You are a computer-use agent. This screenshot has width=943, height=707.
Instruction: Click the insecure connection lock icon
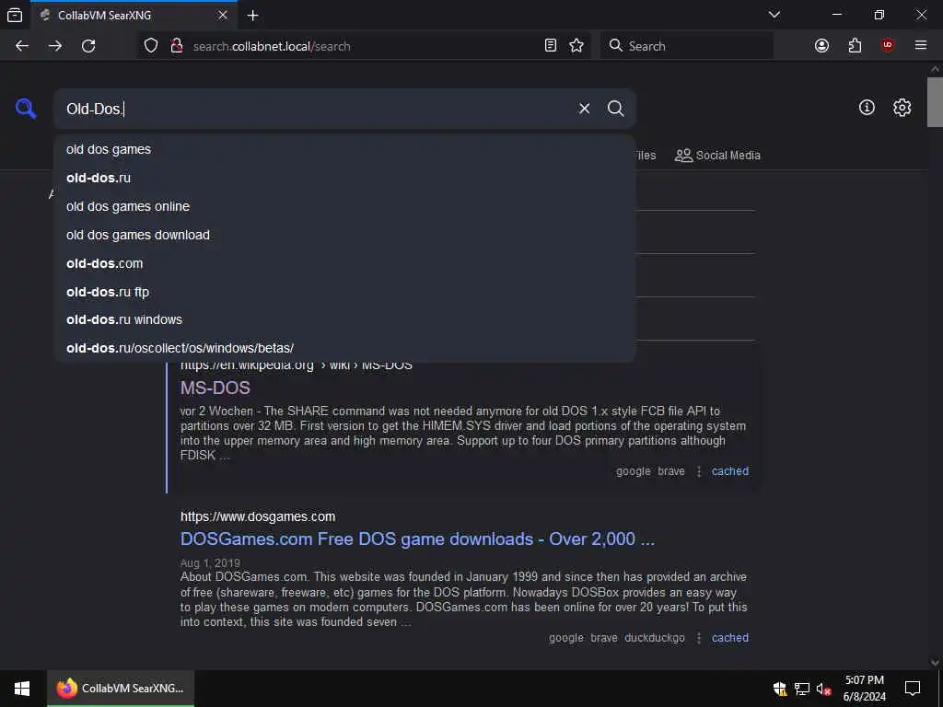177,46
